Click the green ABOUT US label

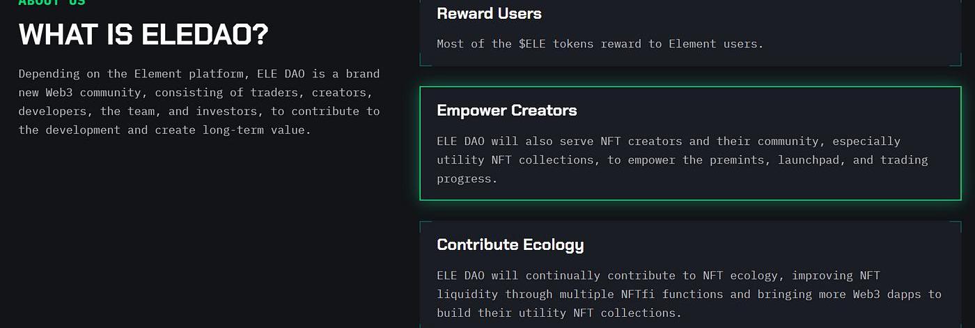click(x=52, y=3)
